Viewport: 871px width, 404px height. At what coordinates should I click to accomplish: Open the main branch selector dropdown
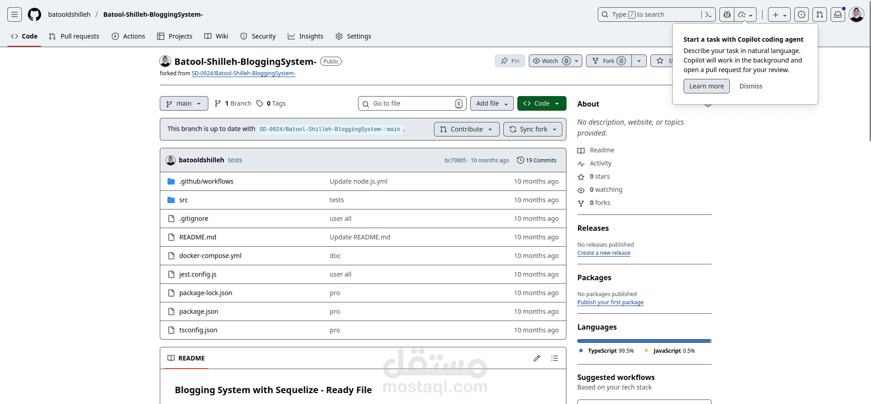tap(184, 103)
